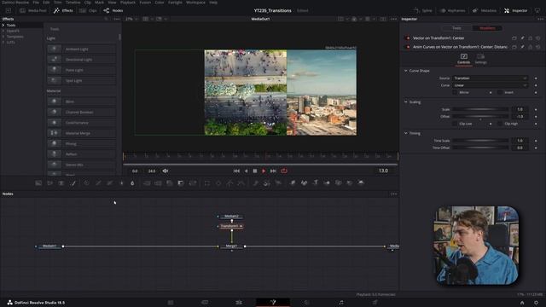Open the Settings tab in Inspector
This screenshot has width=546, height=307.
481,59
